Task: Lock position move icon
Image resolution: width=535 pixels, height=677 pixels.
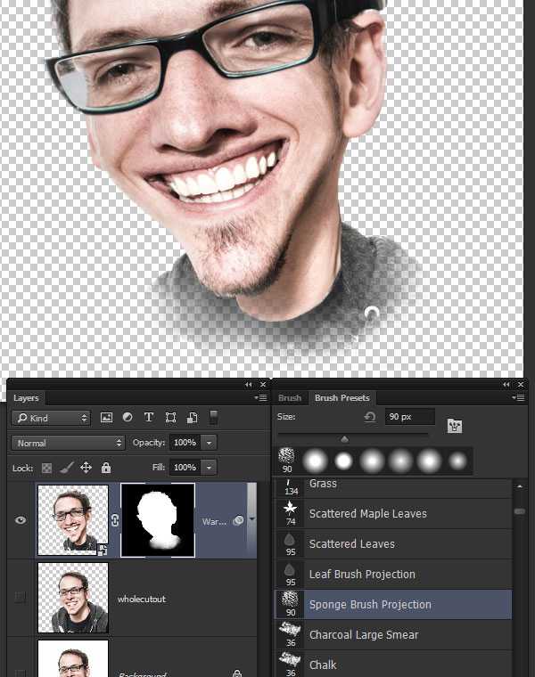Action: [86, 467]
